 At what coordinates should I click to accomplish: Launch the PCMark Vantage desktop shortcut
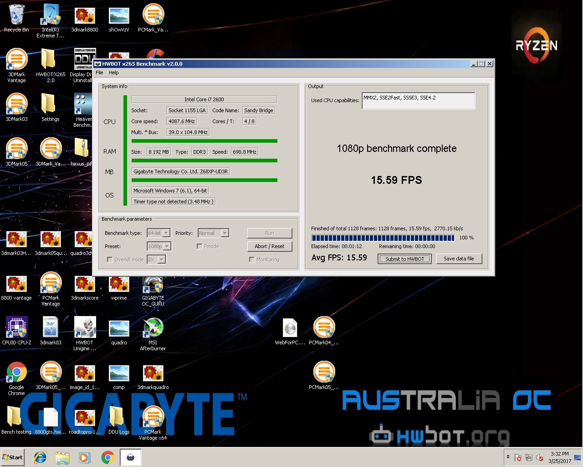[x=51, y=289]
